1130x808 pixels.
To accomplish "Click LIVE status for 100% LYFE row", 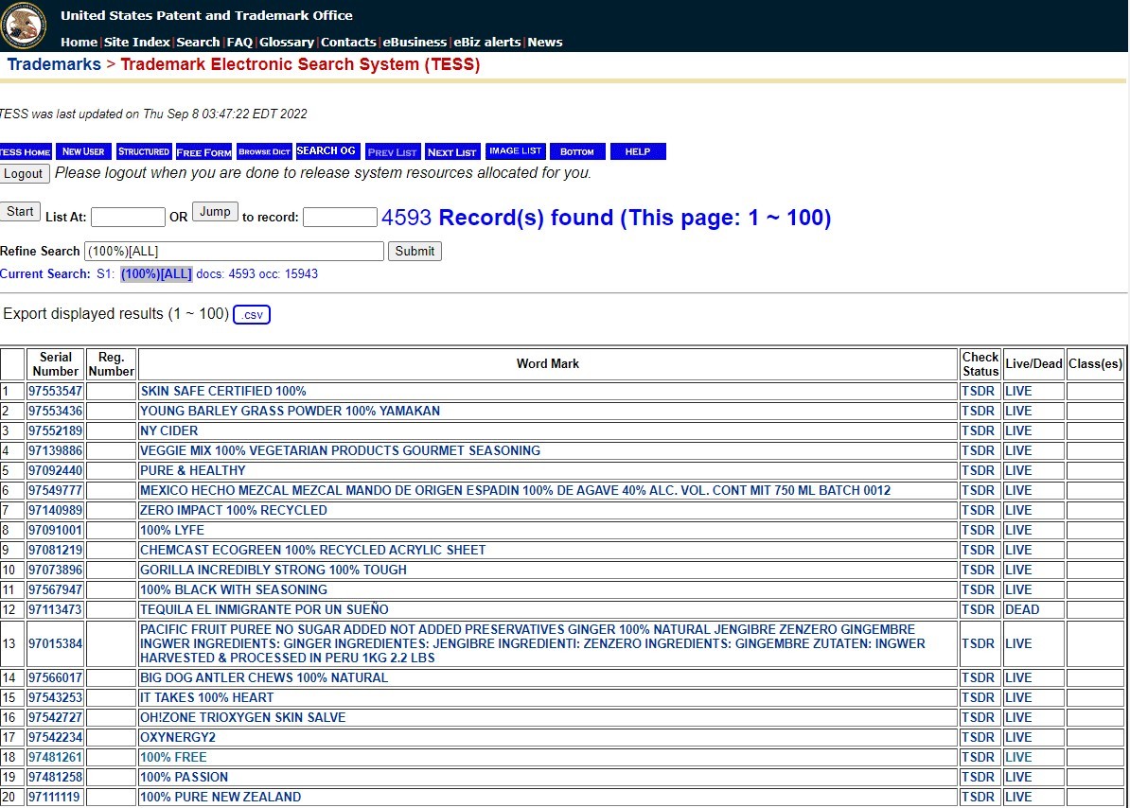I will point(1018,530).
